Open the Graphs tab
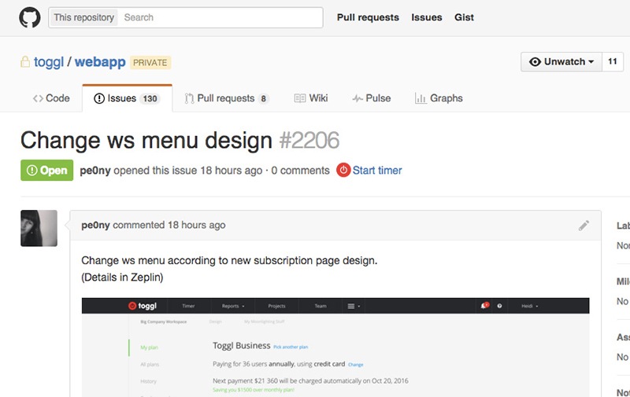 [439, 98]
